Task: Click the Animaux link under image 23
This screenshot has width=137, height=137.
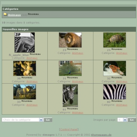Action: pyautogui.click(x=78, y=53)
